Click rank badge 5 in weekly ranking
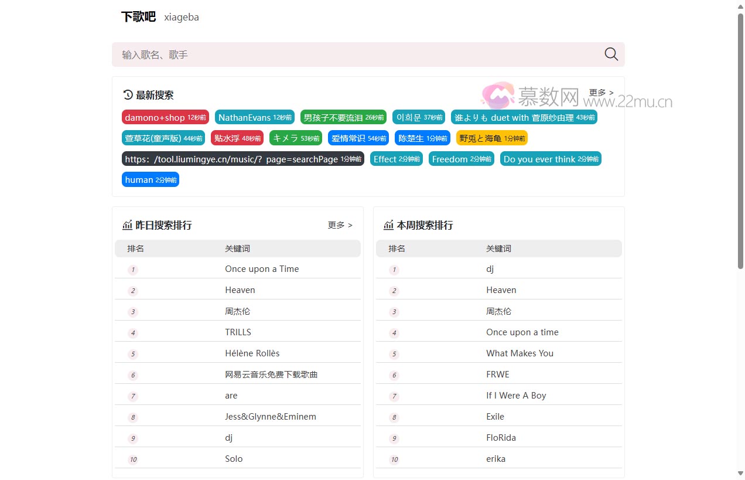 (x=394, y=354)
